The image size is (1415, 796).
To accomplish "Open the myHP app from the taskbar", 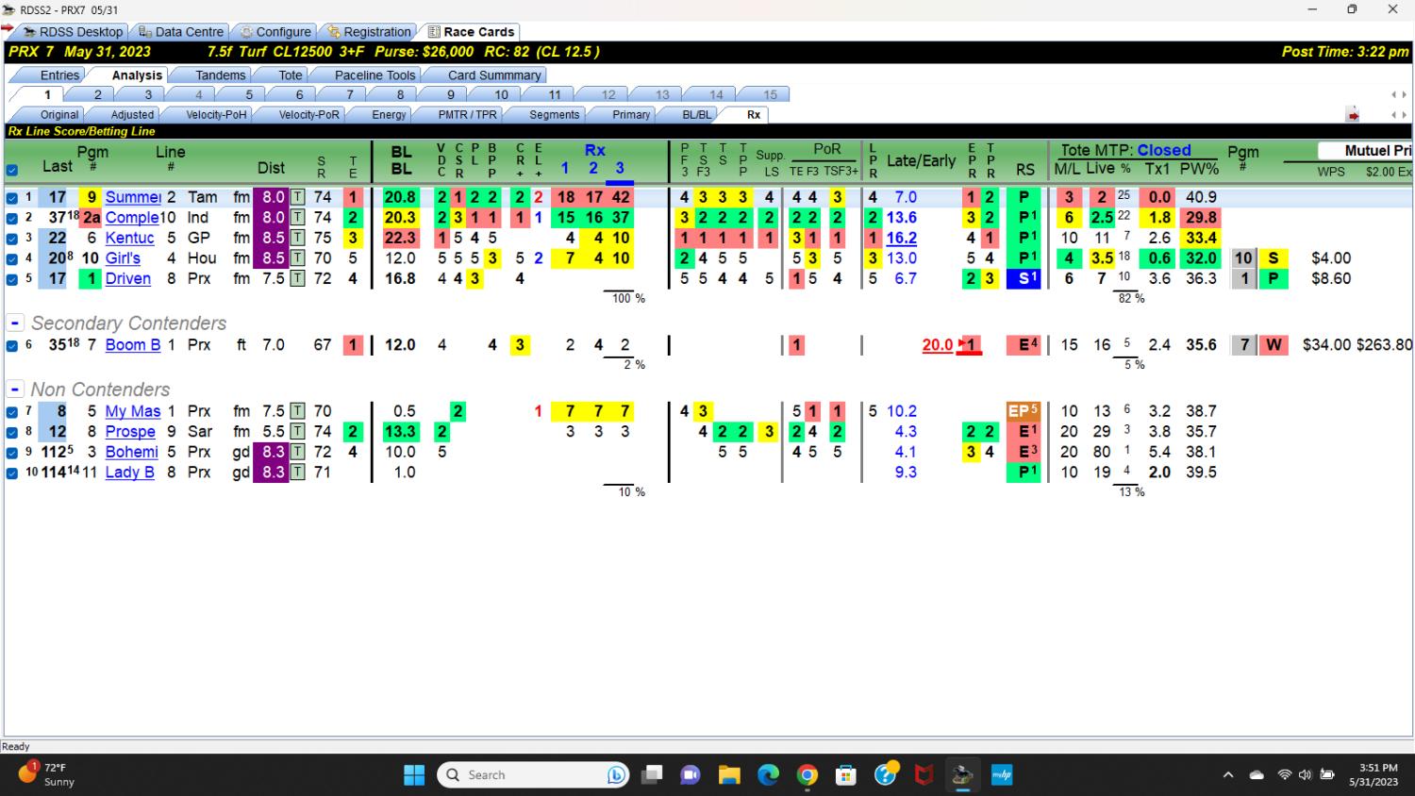I will [1001, 775].
